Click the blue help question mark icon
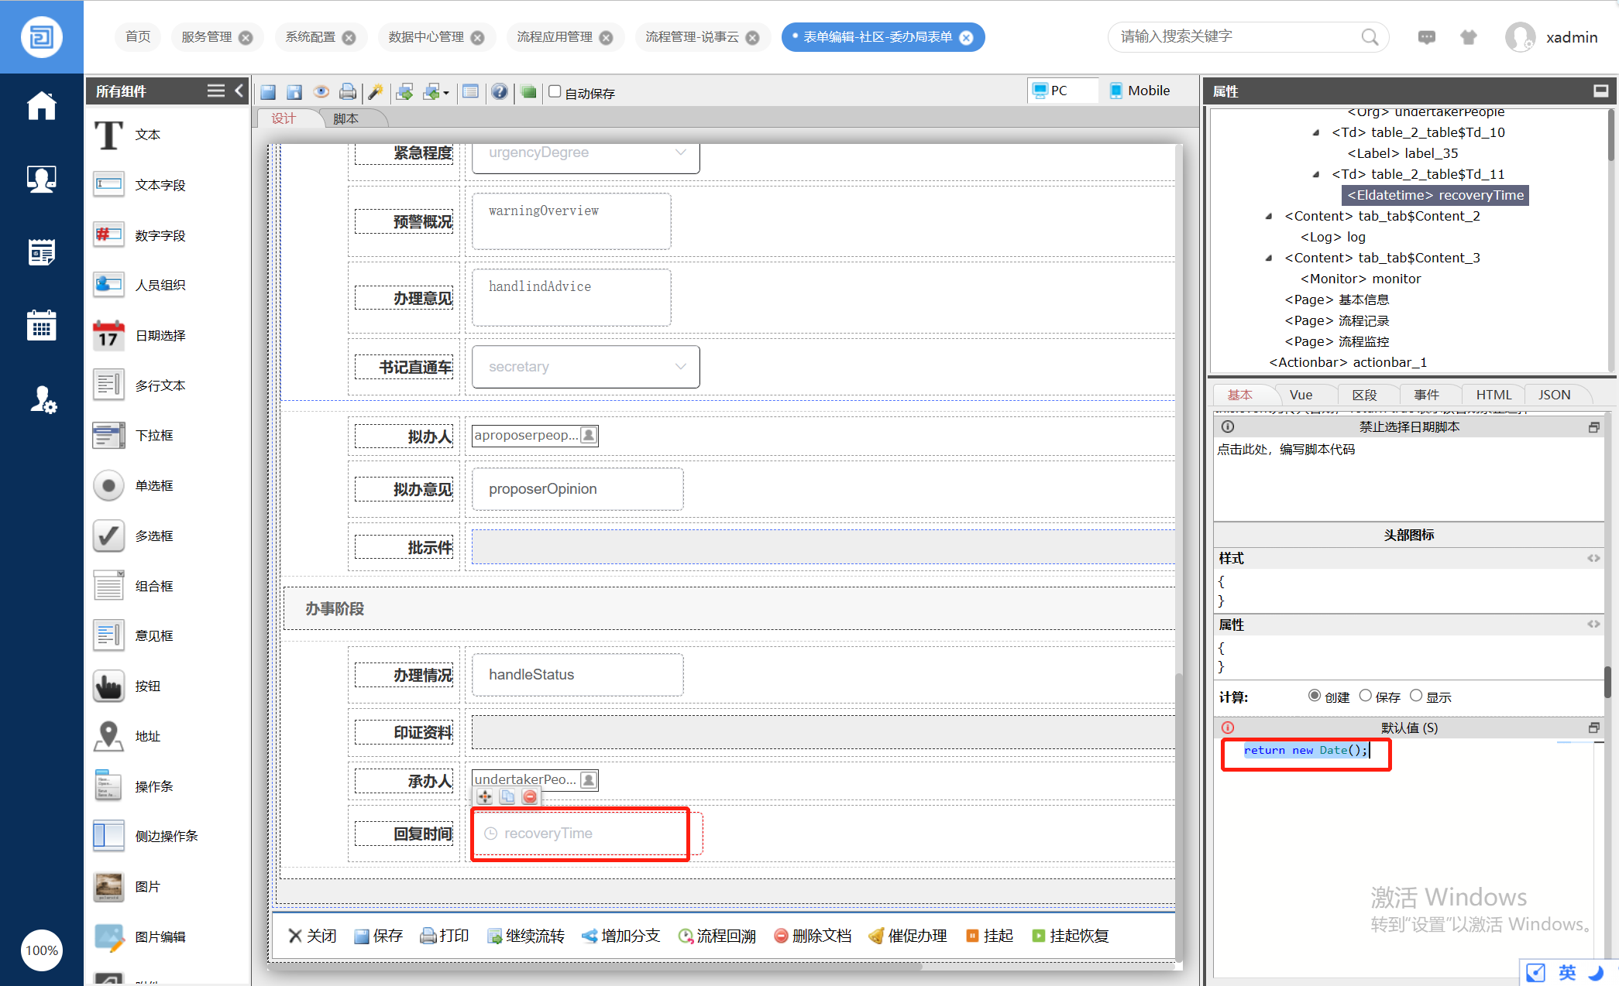Screen dimensions: 1619x986 click(x=500, y=92)
